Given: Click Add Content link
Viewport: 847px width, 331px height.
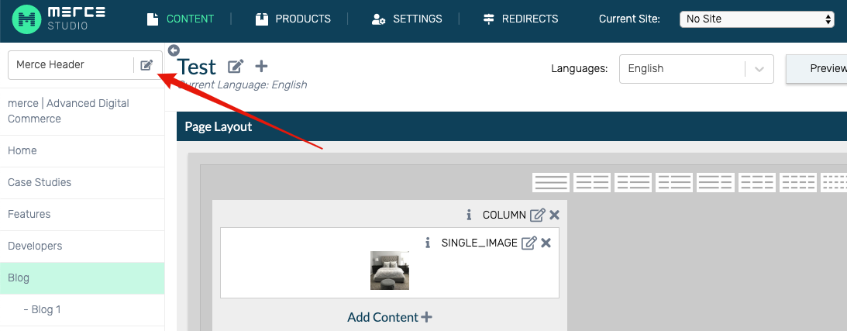Looking at the screenshot, I should tap(390, 317).
